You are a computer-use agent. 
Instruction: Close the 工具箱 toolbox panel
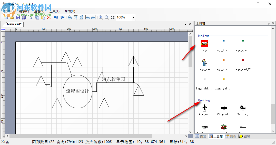click(273, 23)
